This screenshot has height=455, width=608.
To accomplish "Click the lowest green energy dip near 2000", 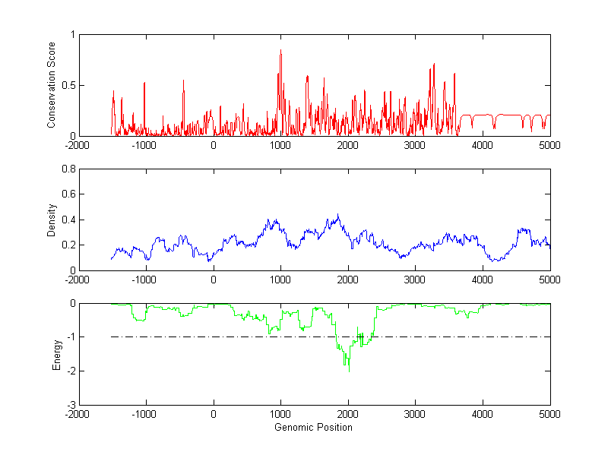I will click(348, 370).
